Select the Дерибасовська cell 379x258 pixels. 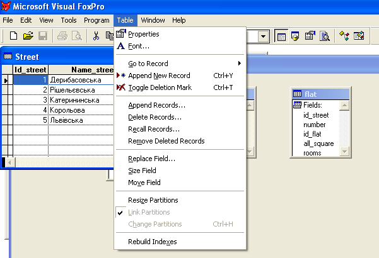pos(81,80)
